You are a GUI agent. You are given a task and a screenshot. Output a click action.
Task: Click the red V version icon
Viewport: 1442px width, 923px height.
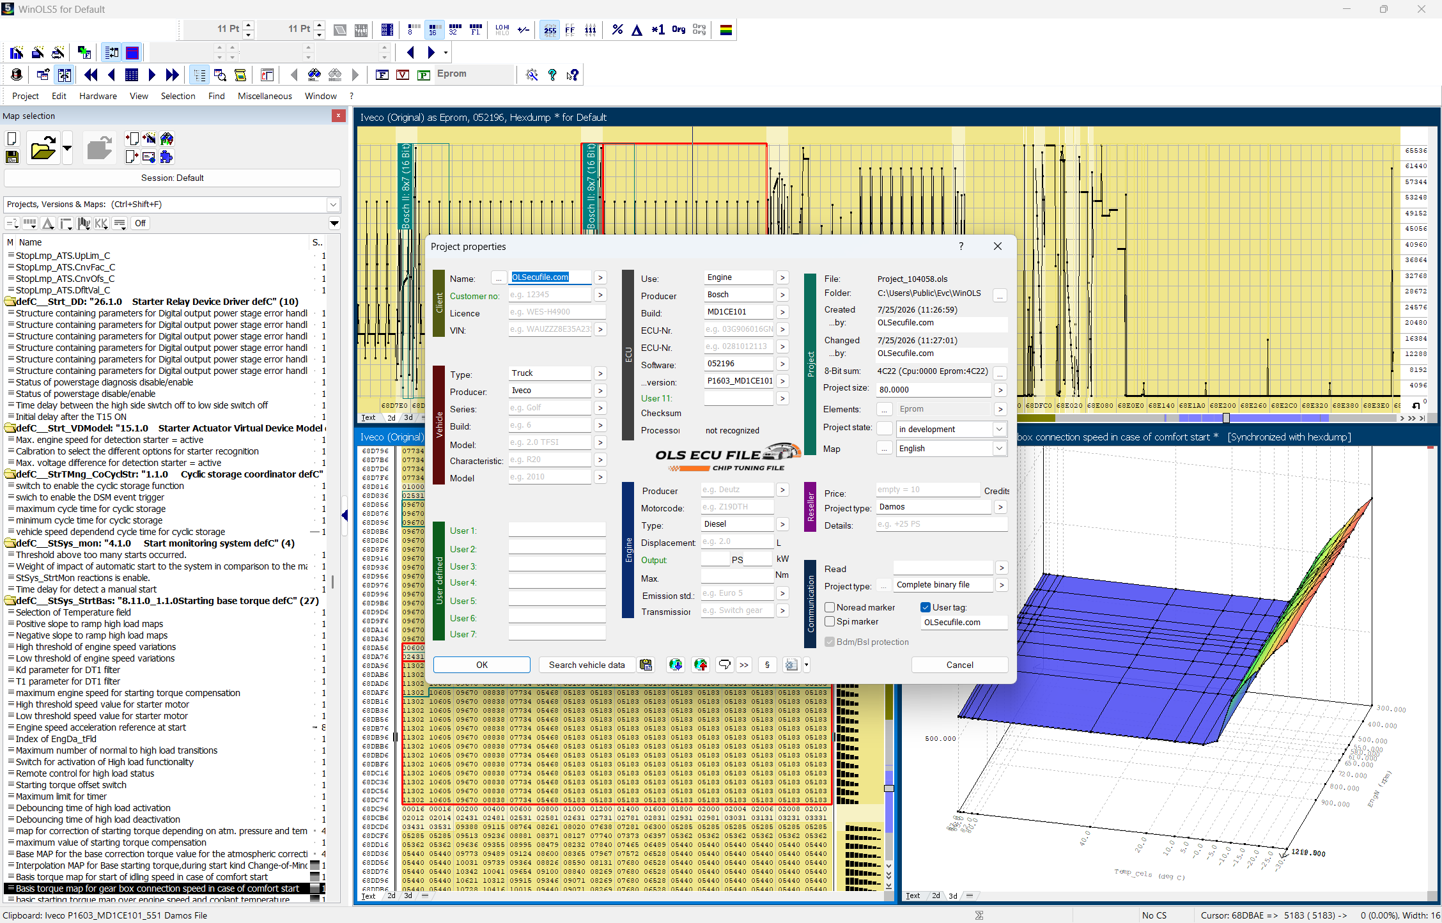[x=403, y=75]
